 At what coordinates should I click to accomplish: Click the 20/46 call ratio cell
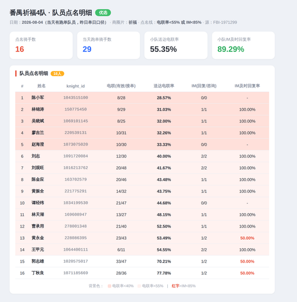coord(121,179)
